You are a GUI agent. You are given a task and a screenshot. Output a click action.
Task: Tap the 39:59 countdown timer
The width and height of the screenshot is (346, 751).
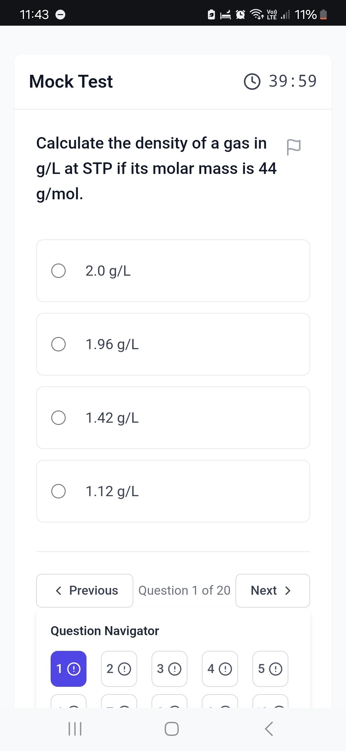click(292, 81)
